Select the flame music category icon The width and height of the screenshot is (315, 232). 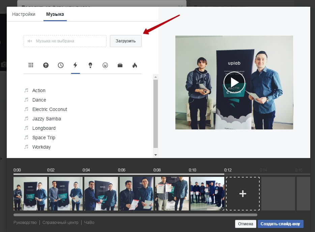point(135,65)
